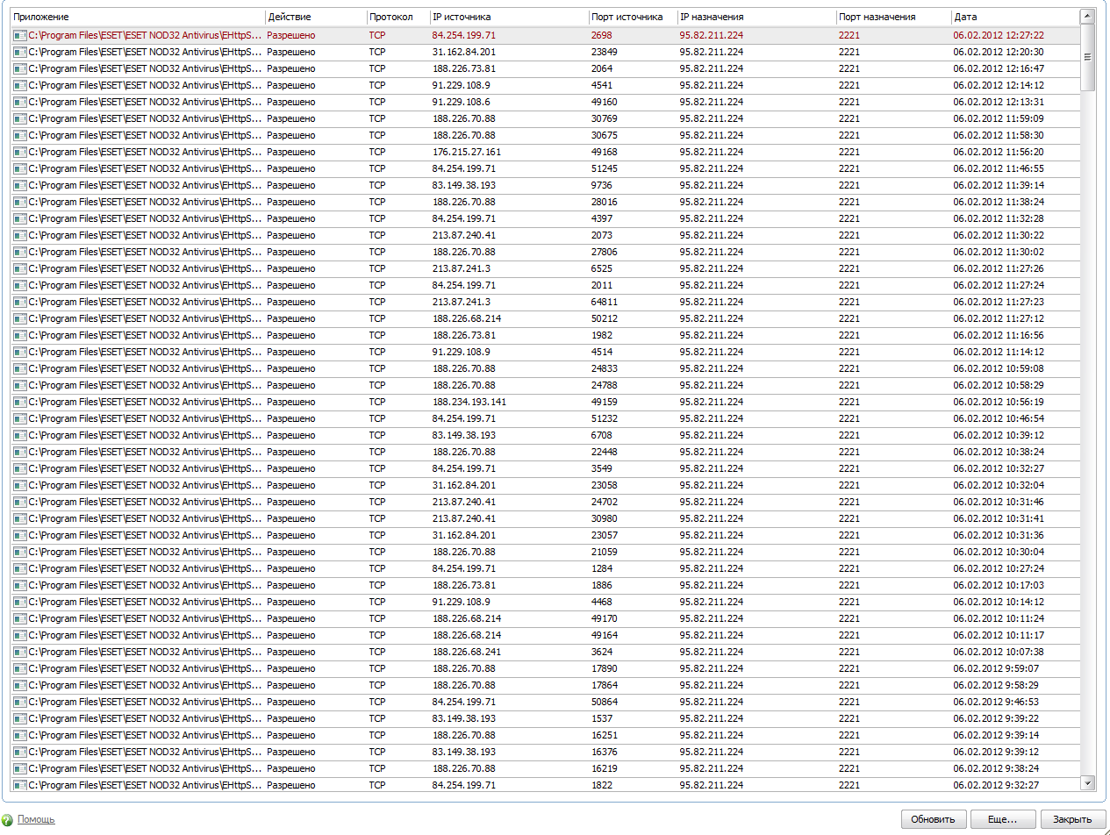Select source port 30980
Viewport: 1110px width, 835px height.
point(605,519)
